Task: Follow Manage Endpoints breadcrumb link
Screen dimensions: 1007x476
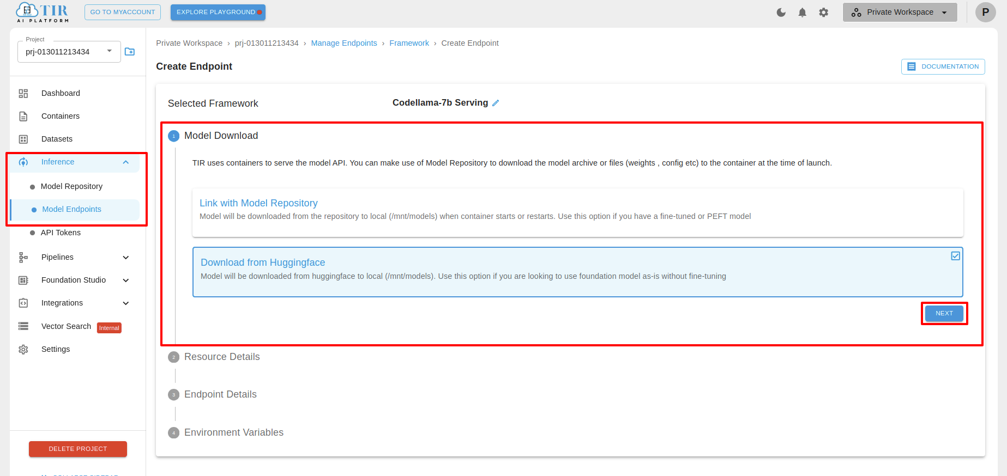Action: 344,43
